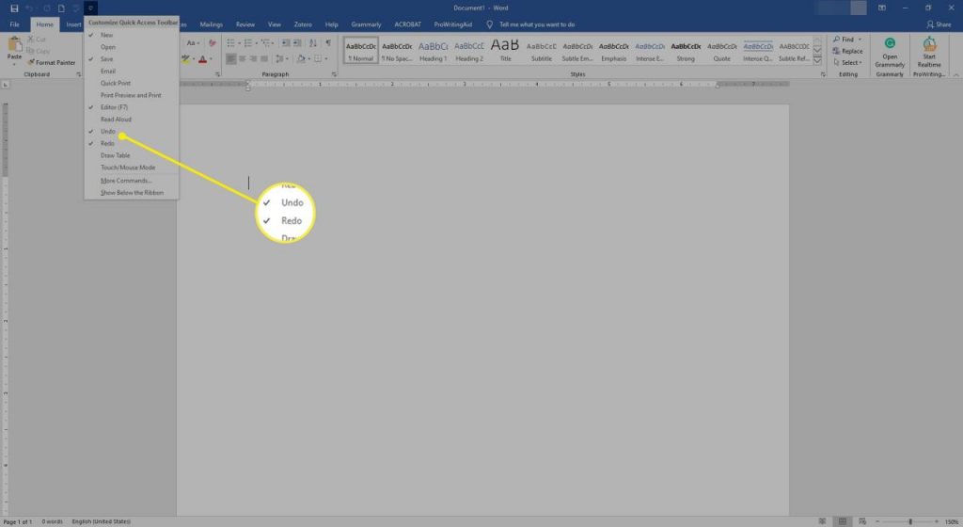The image size is (963, 527).
Task: Click Undo icon in Quick Access Toolbar
Action: pos(29,8)
